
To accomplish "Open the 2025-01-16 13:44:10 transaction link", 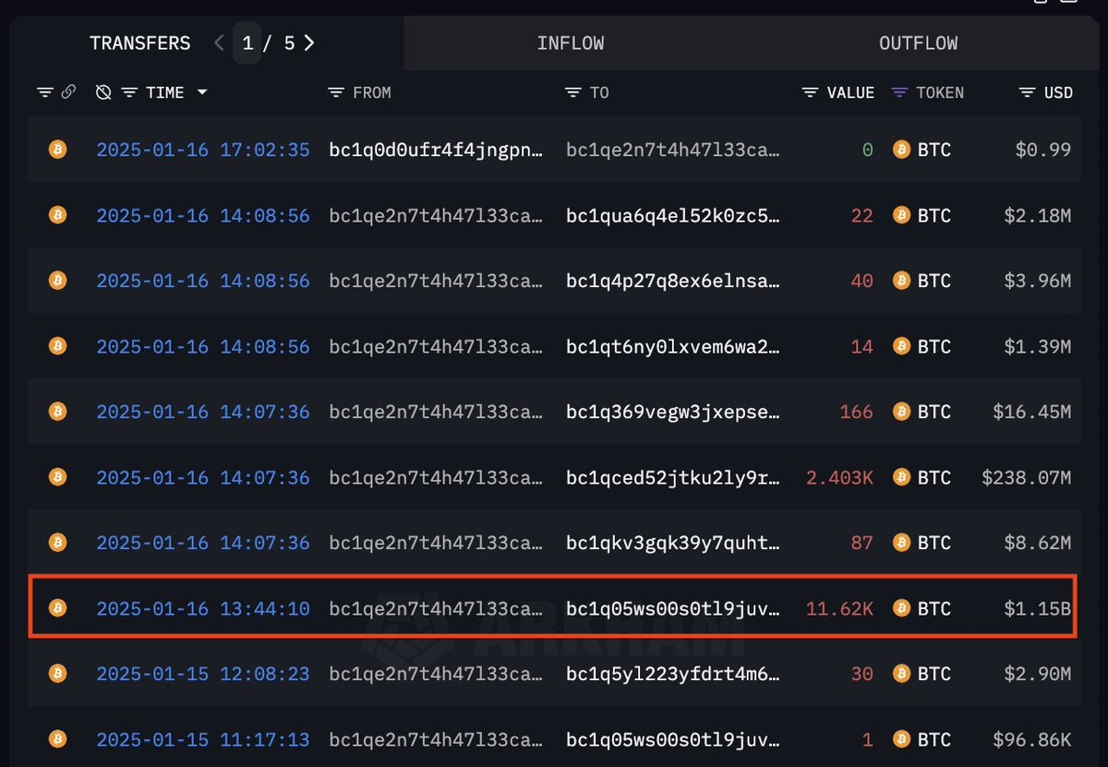I will coord(202,608).
